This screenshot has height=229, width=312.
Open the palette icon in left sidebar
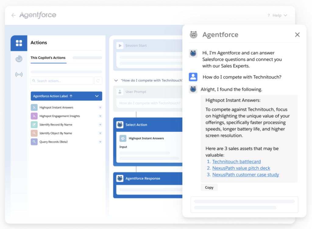19,59
